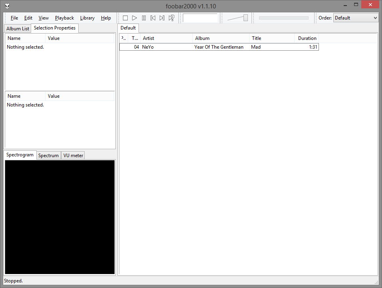The width and height of the screenshot is (382, 288).
Task: Click the foobar2000 alien logo icon
Action: [x=7, y=6]
